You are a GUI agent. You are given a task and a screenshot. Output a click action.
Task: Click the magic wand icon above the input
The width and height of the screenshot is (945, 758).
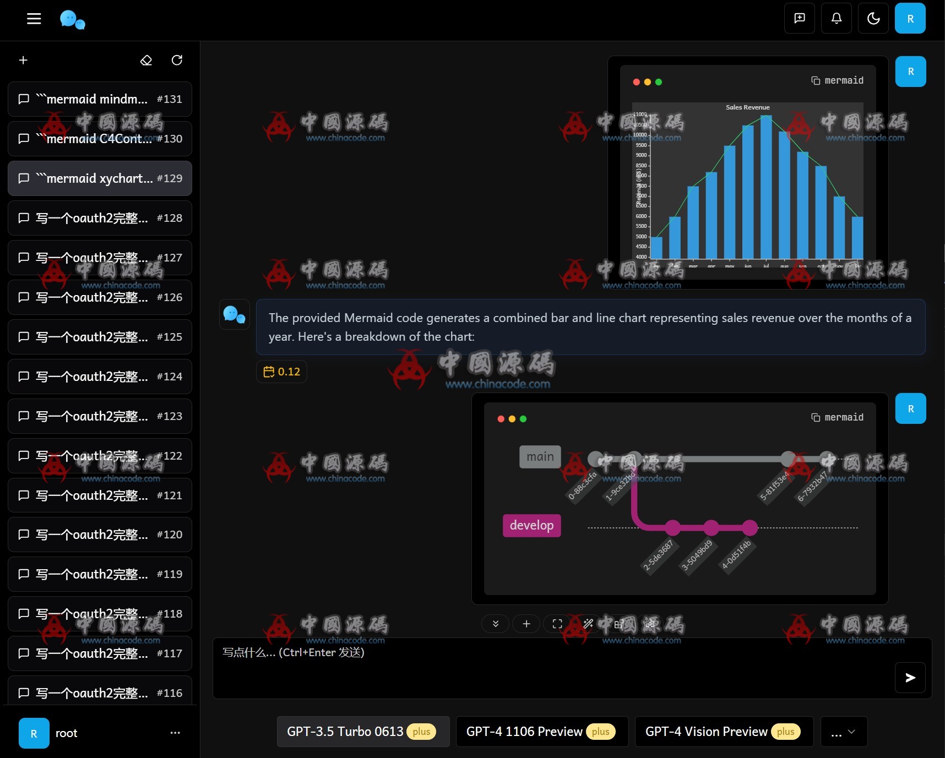588,624
